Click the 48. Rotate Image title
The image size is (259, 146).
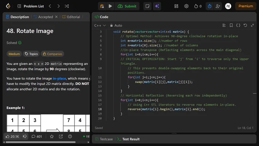pyautogui.click(x=30, y=31)
